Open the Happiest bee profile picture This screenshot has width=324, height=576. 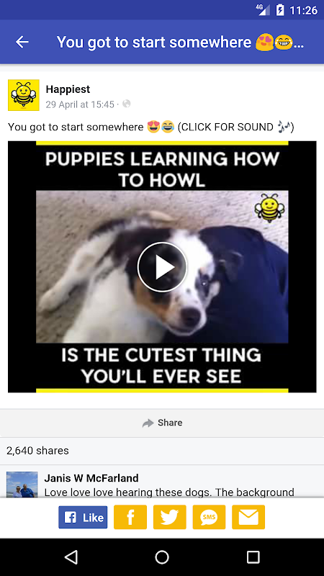point(24,95)
